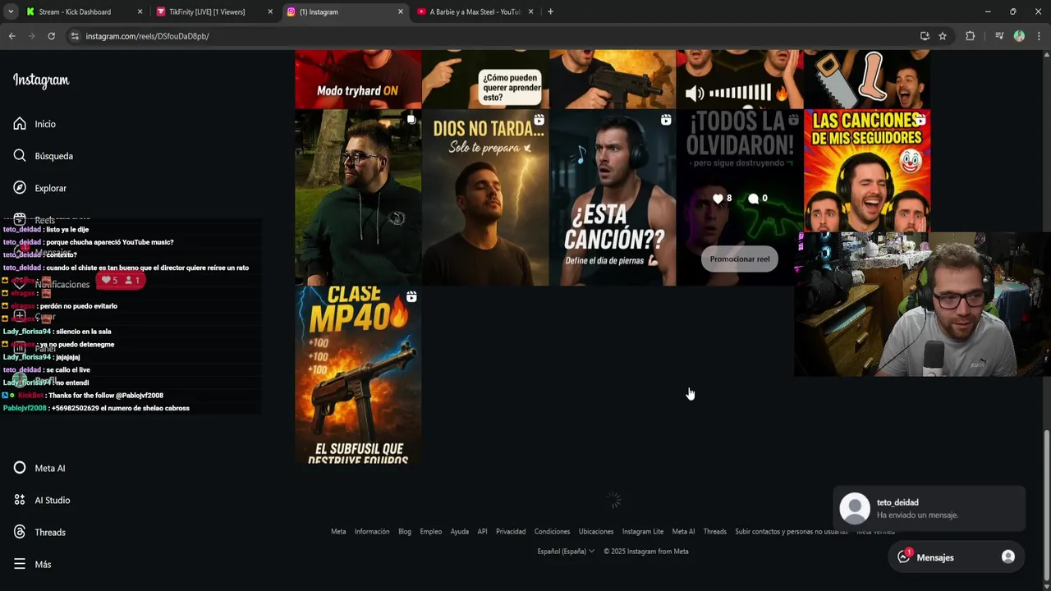1051x591 pixels.
Task: Open the Meta AI footer link
Action: pos(683,532)
